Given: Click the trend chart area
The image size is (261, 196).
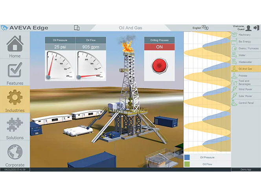Looking at the screenshot, I should [207, 92].
